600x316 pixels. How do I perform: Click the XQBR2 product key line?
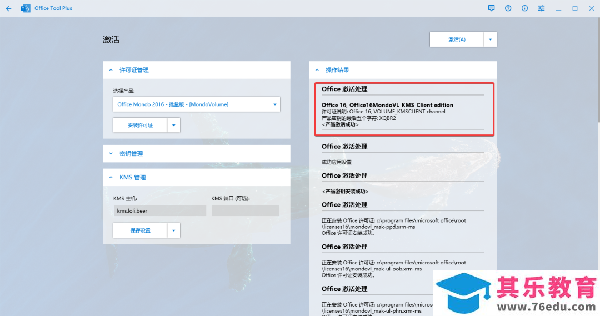[x=358, y=118]
